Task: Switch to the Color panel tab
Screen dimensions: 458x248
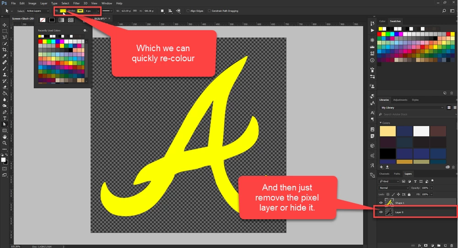Action: (383, 21)
